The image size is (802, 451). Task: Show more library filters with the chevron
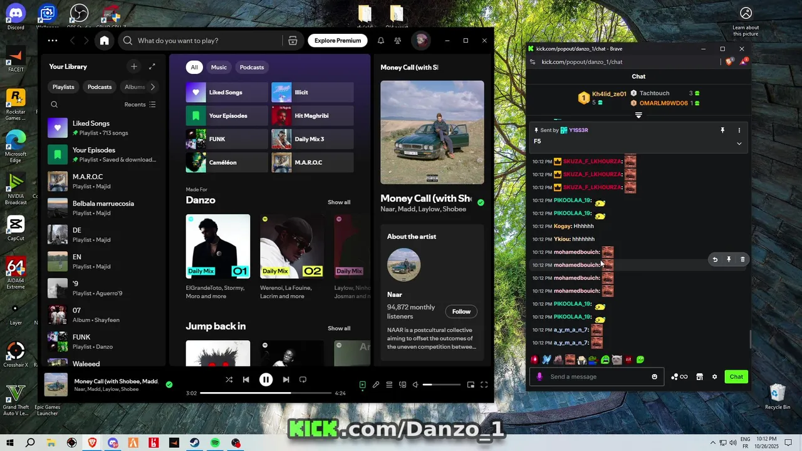[x=152, y=87]
